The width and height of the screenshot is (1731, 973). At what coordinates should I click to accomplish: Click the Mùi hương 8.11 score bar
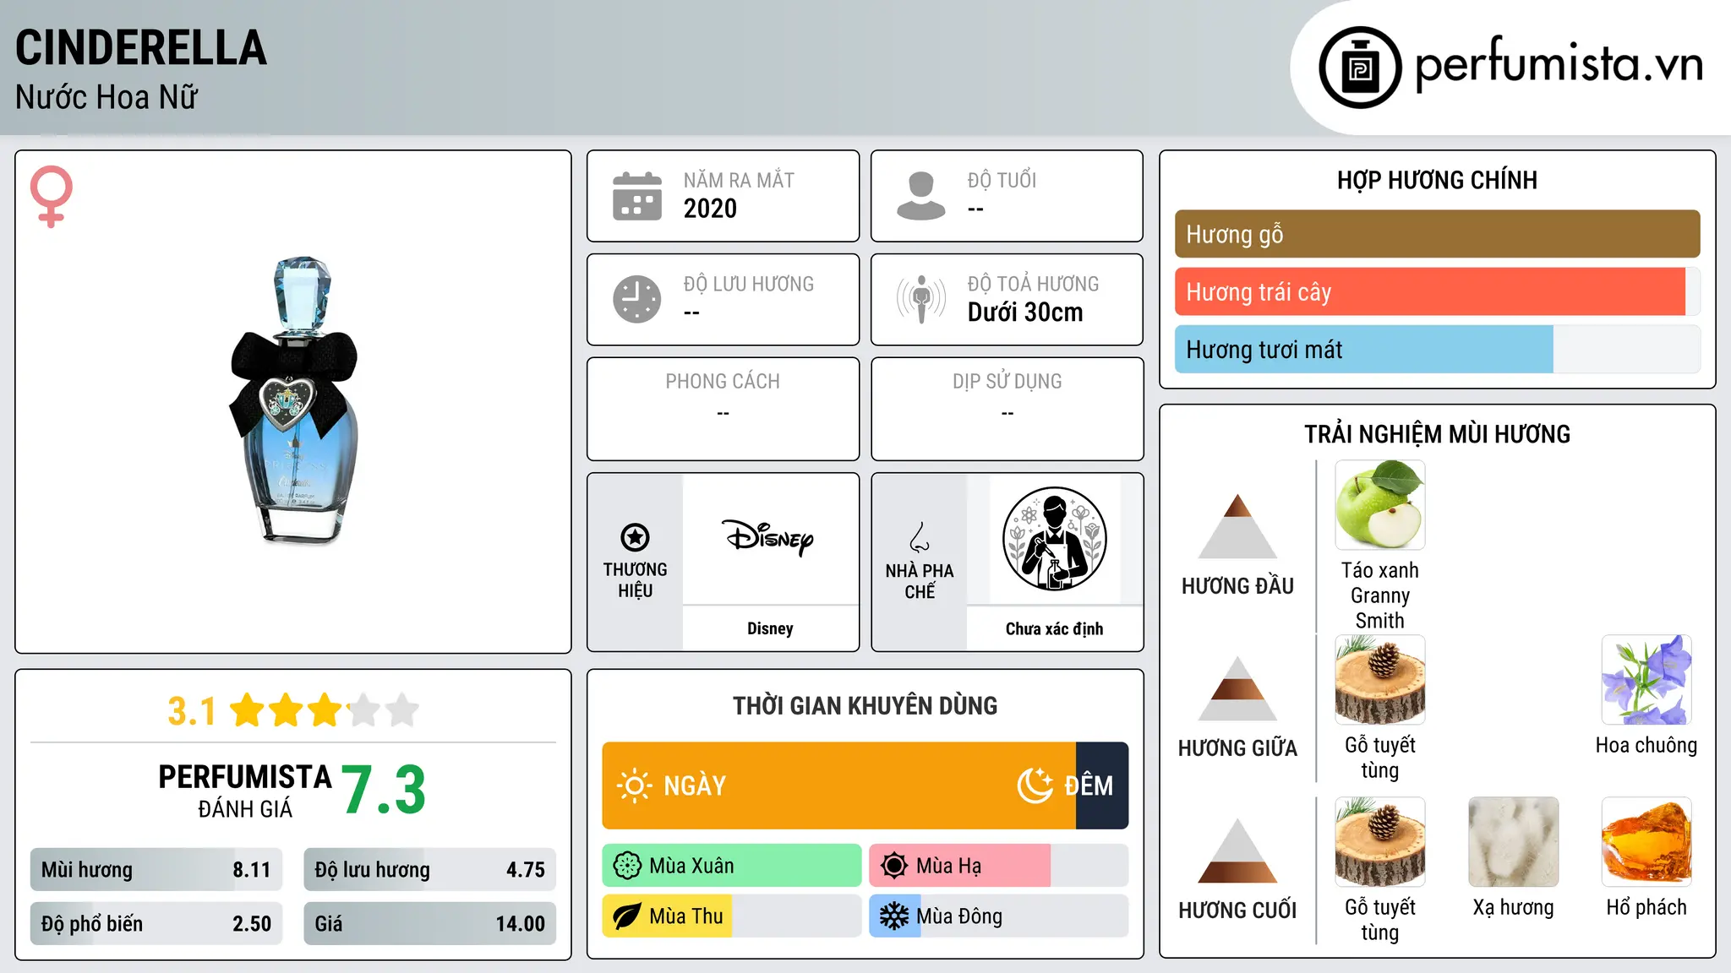[x=156, y=870]
